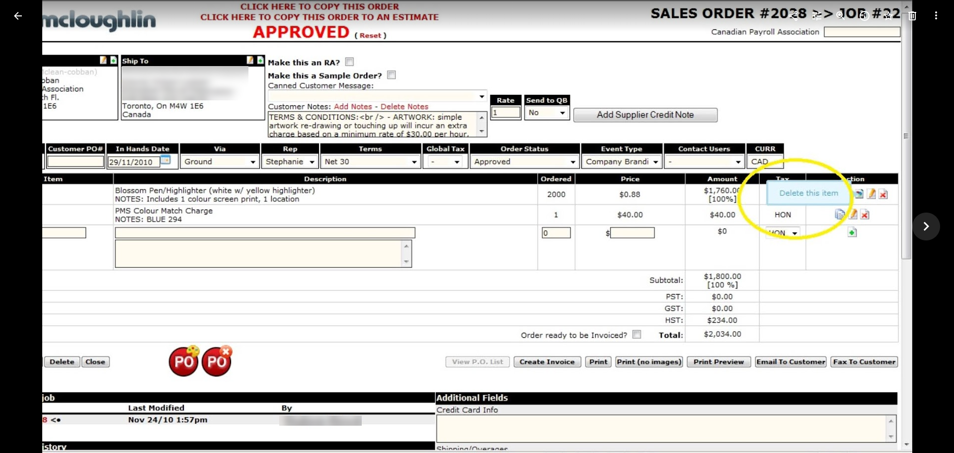The height and width of the screenshot is (453, 954).
Task: Click the Create Invoice button
Action: point(547,362)
